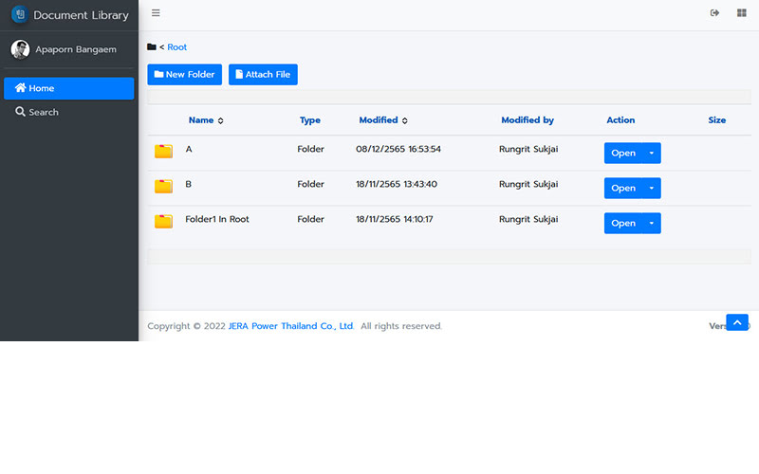Open folder B with its Open button

623,188
